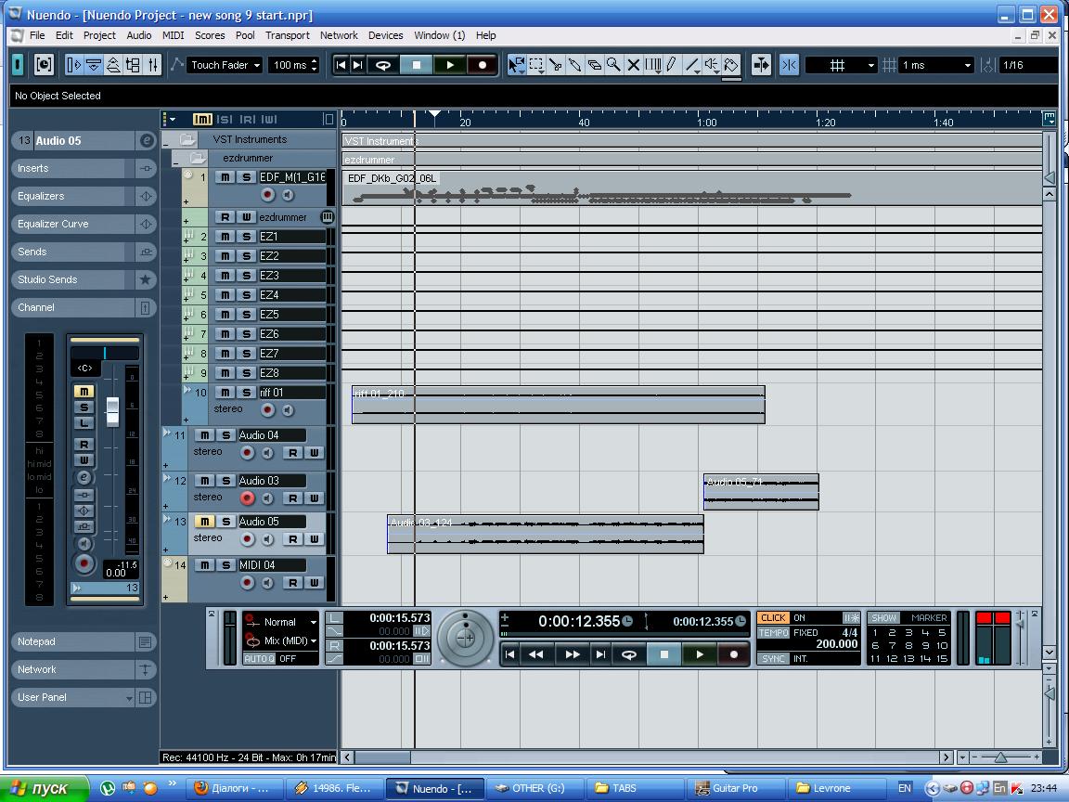This screenshot has width=1069, height=802.
Task: Toggle CLICK metronome in transport
Action: (x=773, y=618)
